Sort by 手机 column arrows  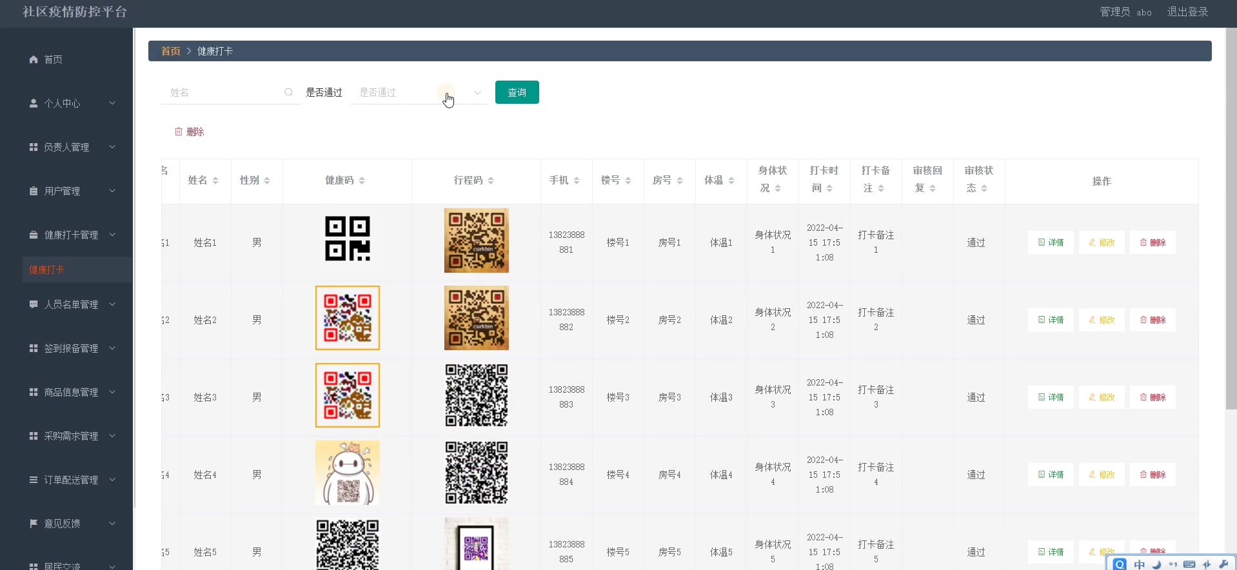pyautogui.click(x=577, y=181)
